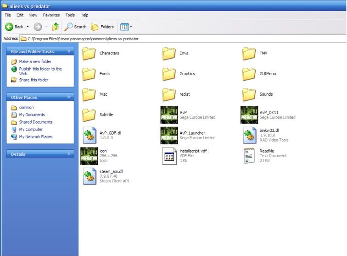Collapse the Other Places panel
The image size is (347, 256).
tap(69, 97)
